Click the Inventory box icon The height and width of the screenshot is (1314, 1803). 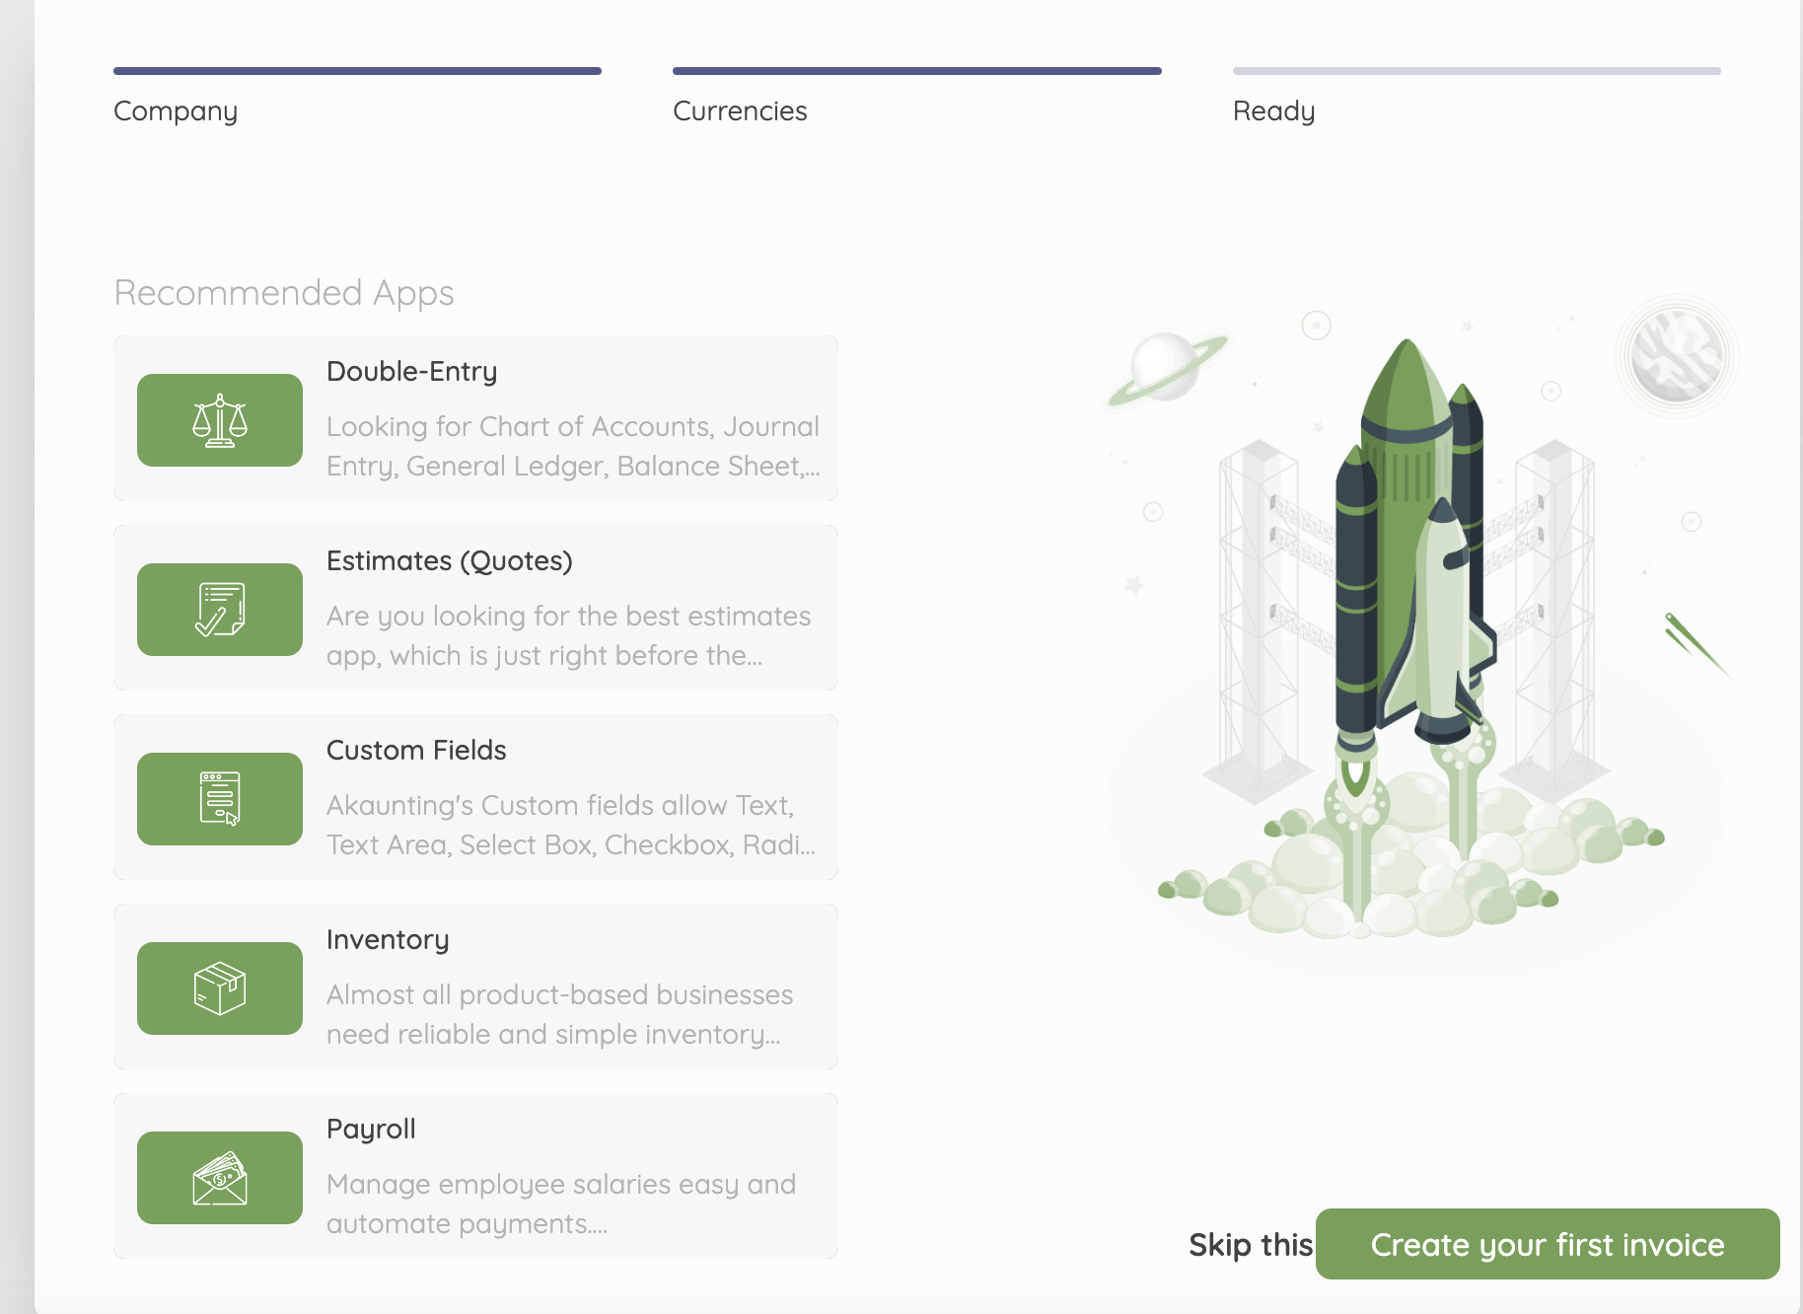coord(219,988)
